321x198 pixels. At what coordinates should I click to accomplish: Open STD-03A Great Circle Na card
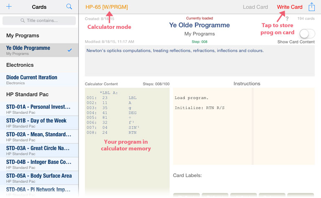[x=39, y=150]
